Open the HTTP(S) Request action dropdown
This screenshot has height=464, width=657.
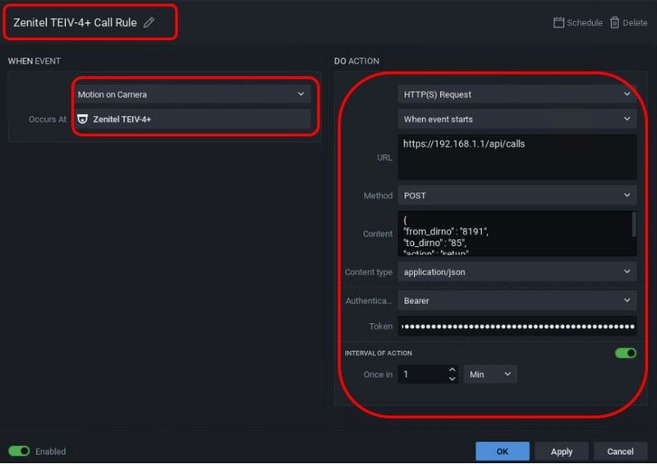point(517,94)
